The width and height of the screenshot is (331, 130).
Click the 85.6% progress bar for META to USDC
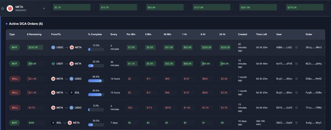pos(96,81)
